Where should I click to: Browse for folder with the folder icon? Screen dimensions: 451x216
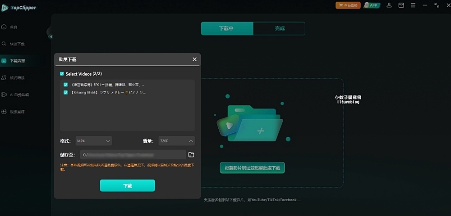point(191,155)
